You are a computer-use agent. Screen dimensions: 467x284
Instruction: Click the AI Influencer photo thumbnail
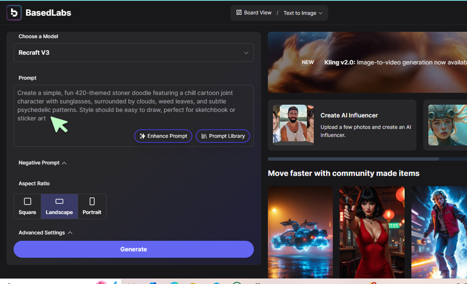(293, 125)
